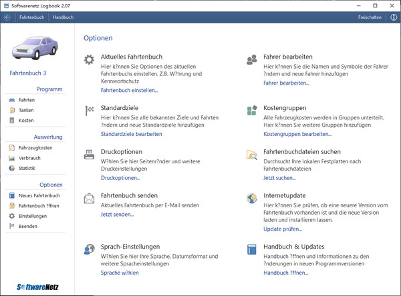Open Statistik in the Auswertung section
This screenshot has width=401, height=296.
(27, 168)
